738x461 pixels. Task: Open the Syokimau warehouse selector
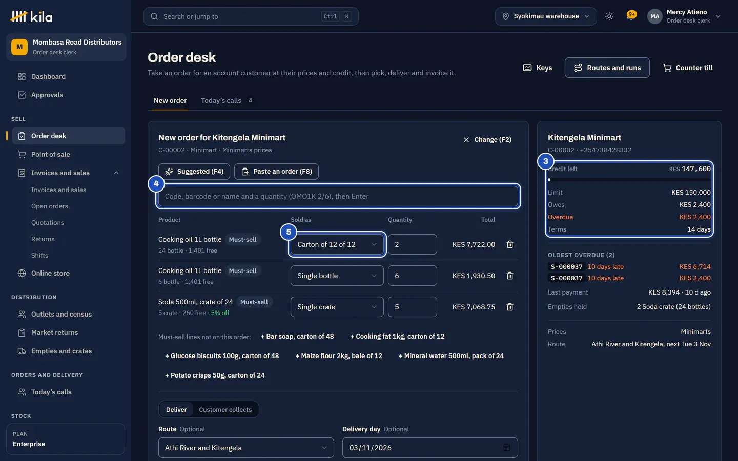546,16
